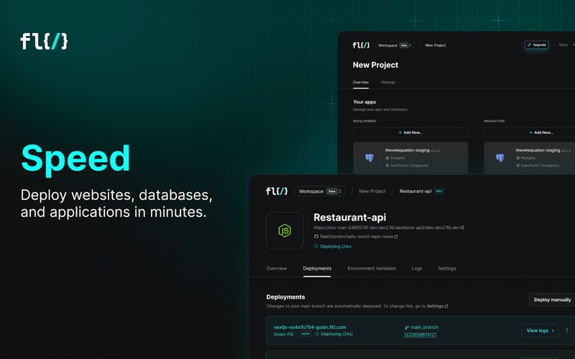Screen dimensions: 575x359
Task: Open thevetequation-staging app under Production
Action: (x=530, y=158)
